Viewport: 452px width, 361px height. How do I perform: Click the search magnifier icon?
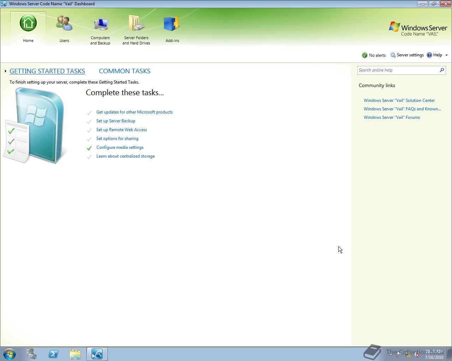(442, 70)
